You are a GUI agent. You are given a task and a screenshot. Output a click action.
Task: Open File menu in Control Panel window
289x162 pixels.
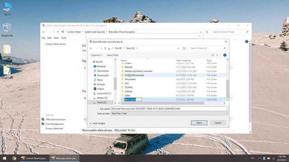click(x=43, y=38)
